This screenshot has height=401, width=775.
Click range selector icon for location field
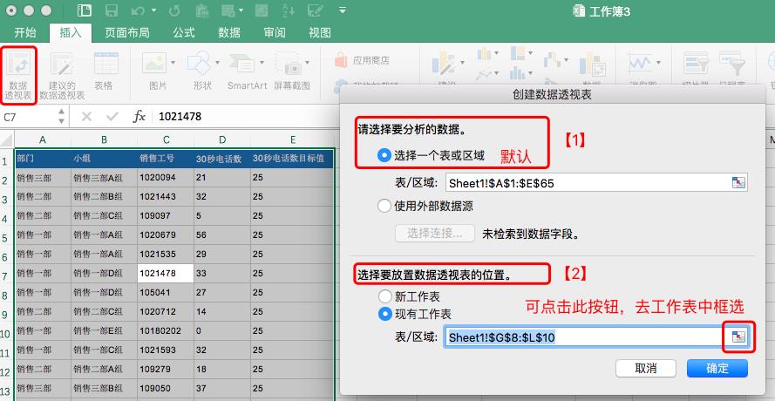pos(739,337)
